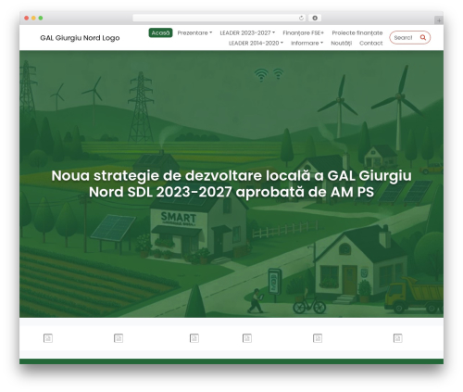Open the Proiecte finanțate page
Screen dimensions: 463x392
[357, 32]
